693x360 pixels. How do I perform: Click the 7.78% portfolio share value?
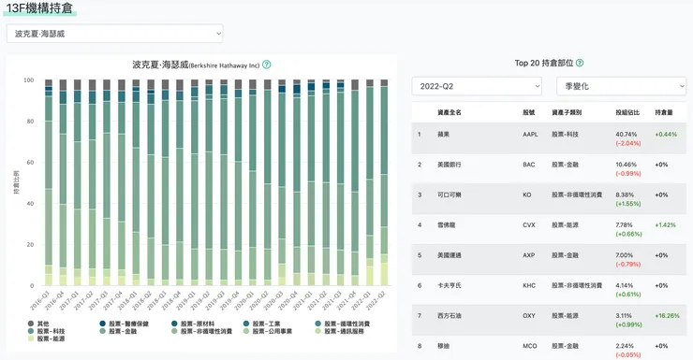coord(625,225)
